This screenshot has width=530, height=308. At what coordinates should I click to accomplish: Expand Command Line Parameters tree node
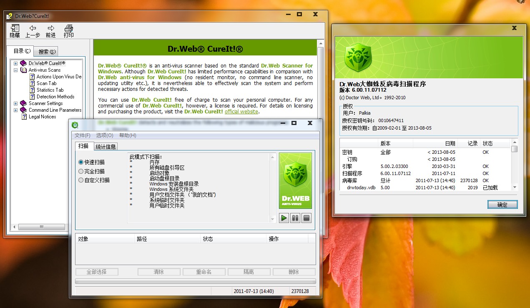pyautogui.click(x=15, y=110)
